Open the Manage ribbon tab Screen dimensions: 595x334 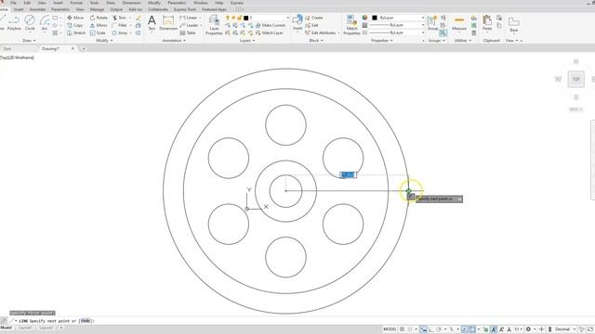coord(97,9)
